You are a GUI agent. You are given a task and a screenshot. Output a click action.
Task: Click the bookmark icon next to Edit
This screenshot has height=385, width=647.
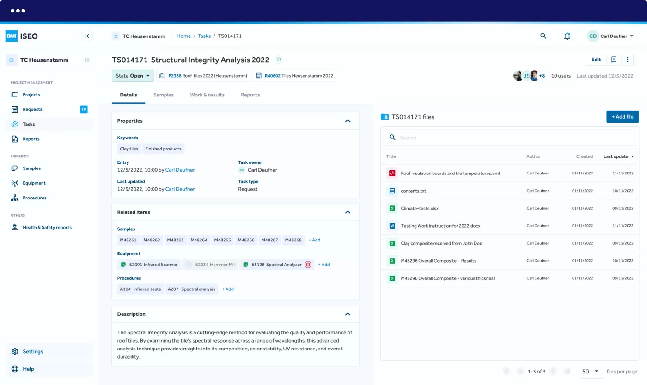pos(614,60)
